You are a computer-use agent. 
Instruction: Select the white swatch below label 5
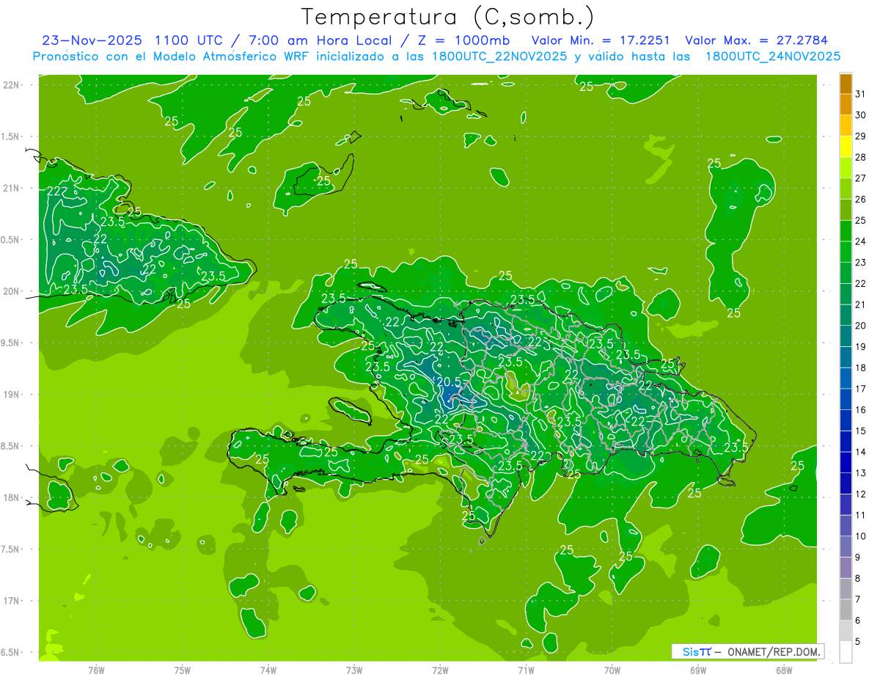846,652
